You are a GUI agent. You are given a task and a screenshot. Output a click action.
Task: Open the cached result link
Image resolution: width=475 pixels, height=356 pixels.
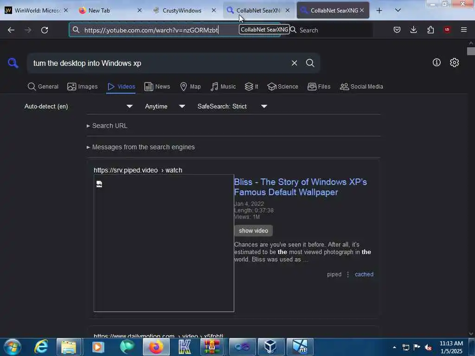coord(364,274)
